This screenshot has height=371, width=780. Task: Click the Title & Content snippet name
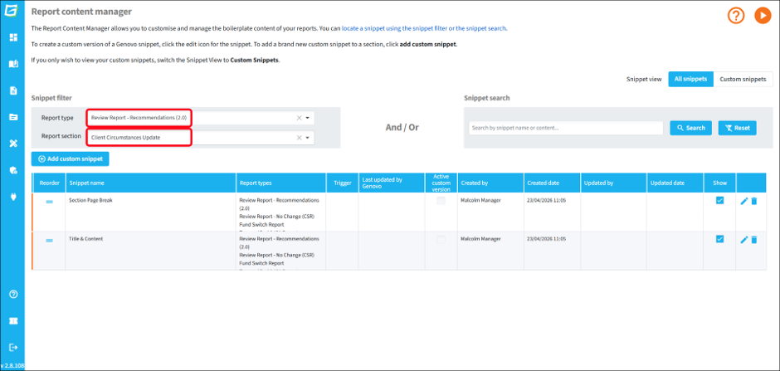(x=85, y=239)
